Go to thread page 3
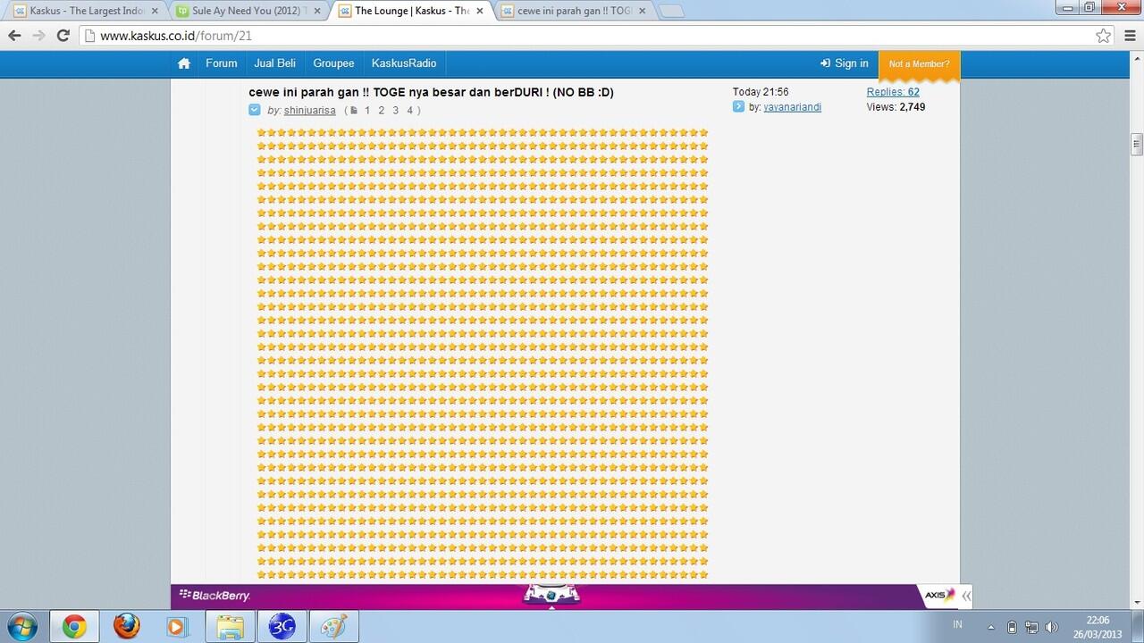The height and width of the screenshot is (643, 1144). [x=396, y=111]
